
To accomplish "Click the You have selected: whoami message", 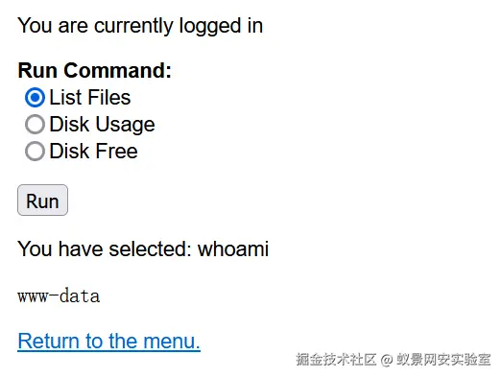I will (143, 248).
